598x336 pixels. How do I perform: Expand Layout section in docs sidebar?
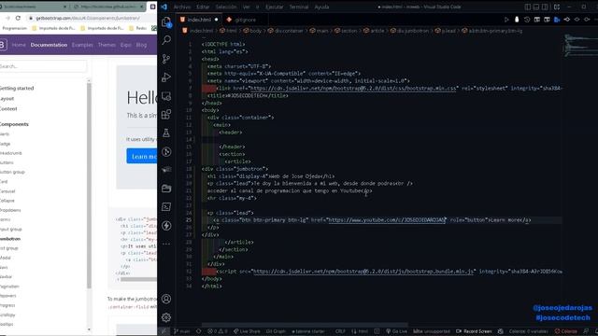point(7,99)
